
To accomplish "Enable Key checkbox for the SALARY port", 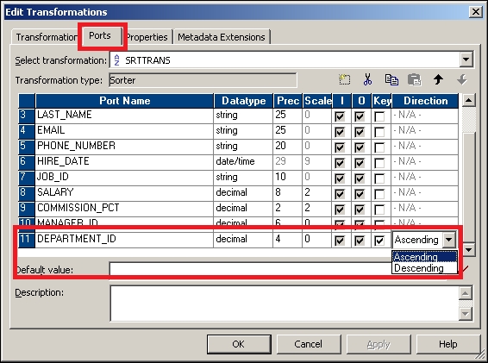I will (x=379, y=194).
